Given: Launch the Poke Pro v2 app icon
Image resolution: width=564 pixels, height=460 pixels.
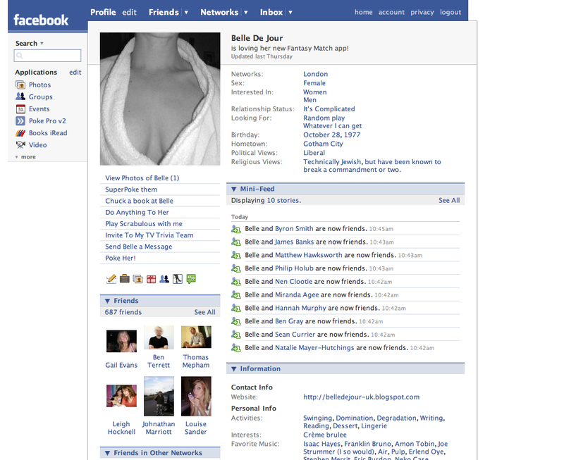Looking at the screenshot, I should (x=21, y=121).
